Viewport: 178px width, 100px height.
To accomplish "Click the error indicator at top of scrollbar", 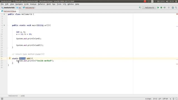I will point(177,14).
